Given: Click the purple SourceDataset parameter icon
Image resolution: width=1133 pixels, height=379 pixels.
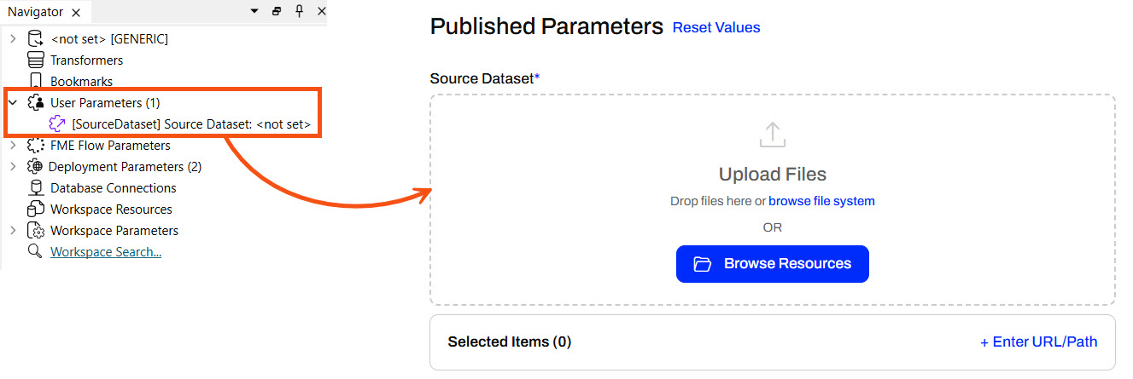Looking at the screenshot, I should [x=57, y=124].
